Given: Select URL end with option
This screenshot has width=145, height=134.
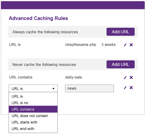Looking at the screenshot, I should (x=33, y=129).
